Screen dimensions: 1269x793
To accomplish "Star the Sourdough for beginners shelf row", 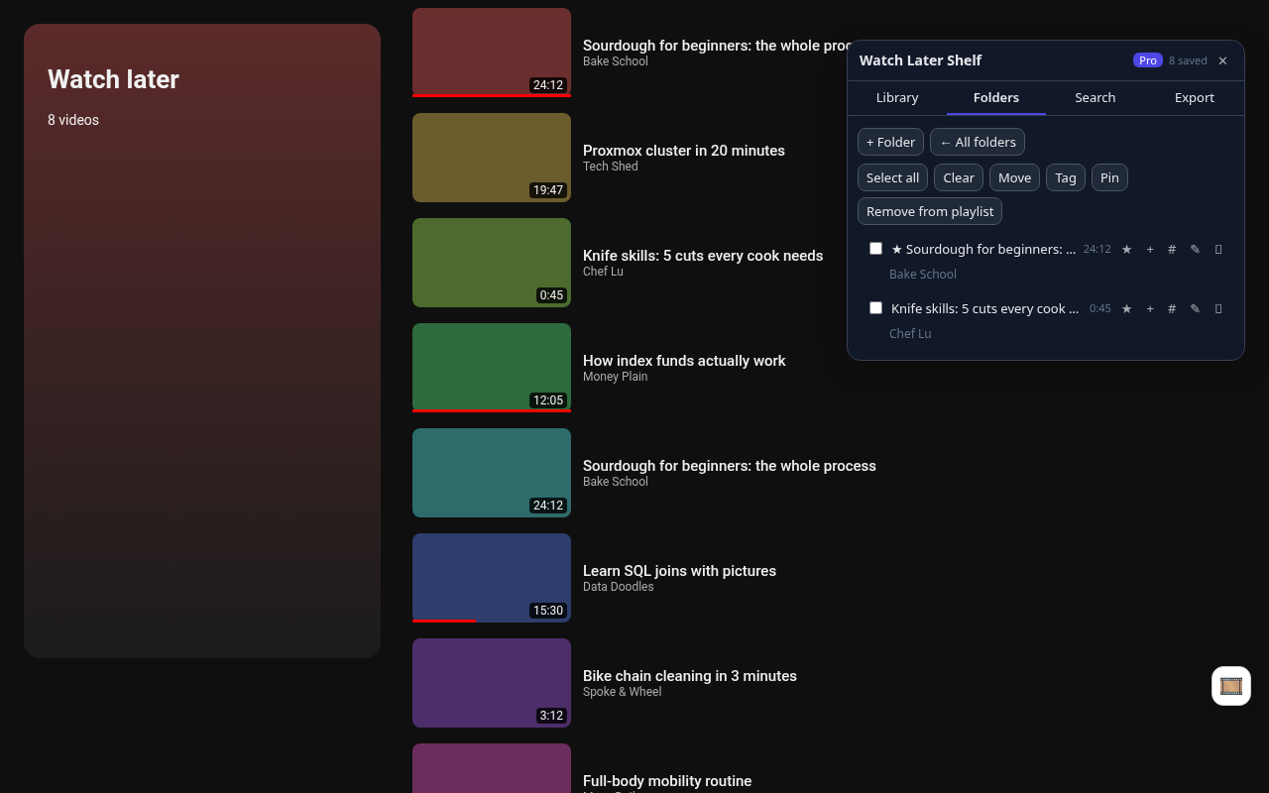I will pyautogui.click(x=1126, y=249).
